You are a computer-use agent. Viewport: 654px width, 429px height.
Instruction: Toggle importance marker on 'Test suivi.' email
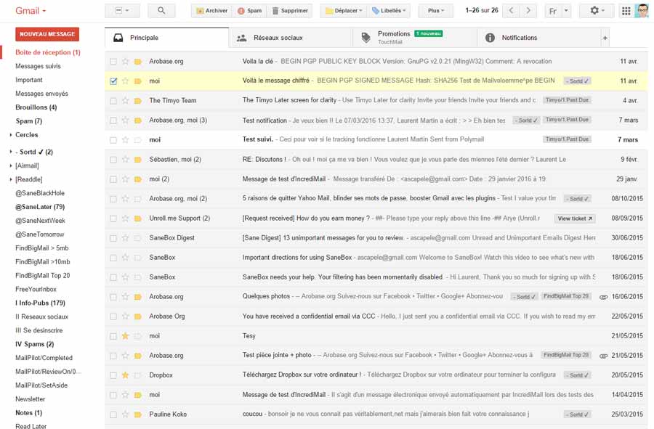(x=137, y=140)
